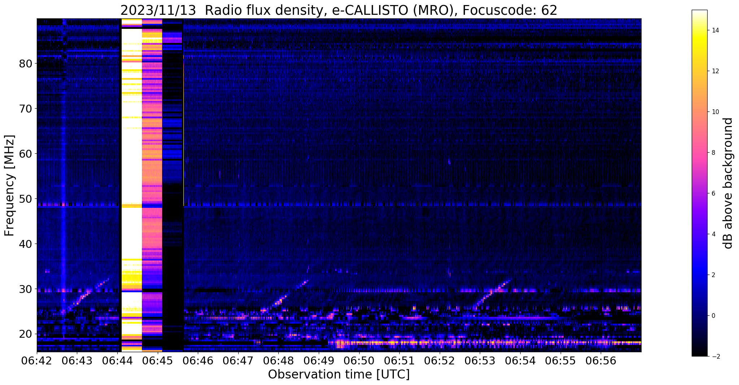Click the 06:43 time tick label

77,360
